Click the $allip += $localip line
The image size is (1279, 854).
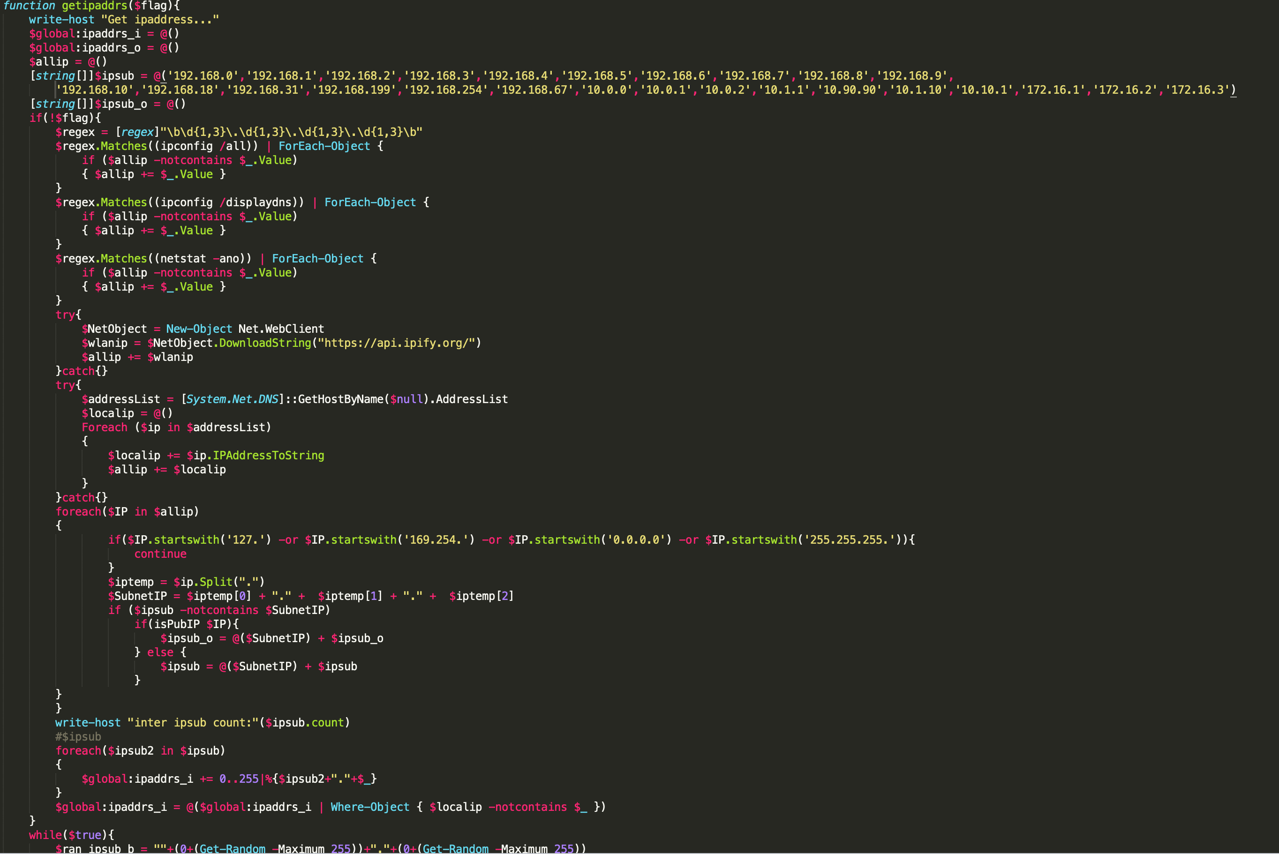pyautogui.click(x=167, y=470)
